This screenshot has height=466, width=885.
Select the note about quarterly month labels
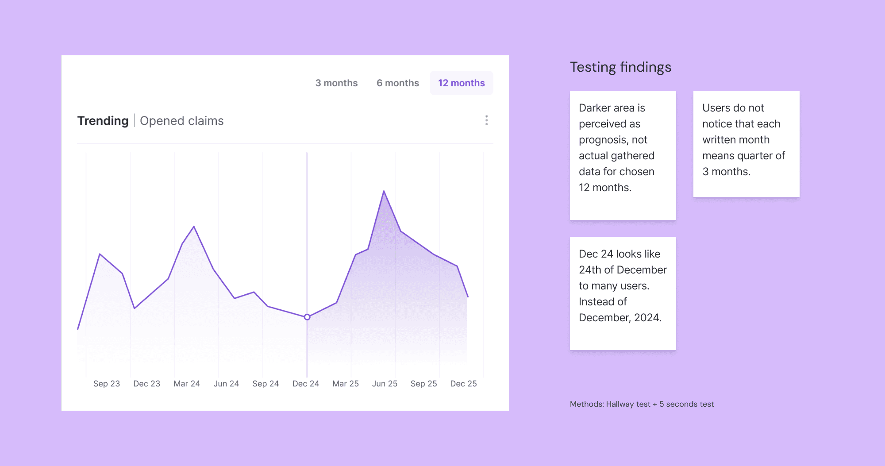(746, 143)
